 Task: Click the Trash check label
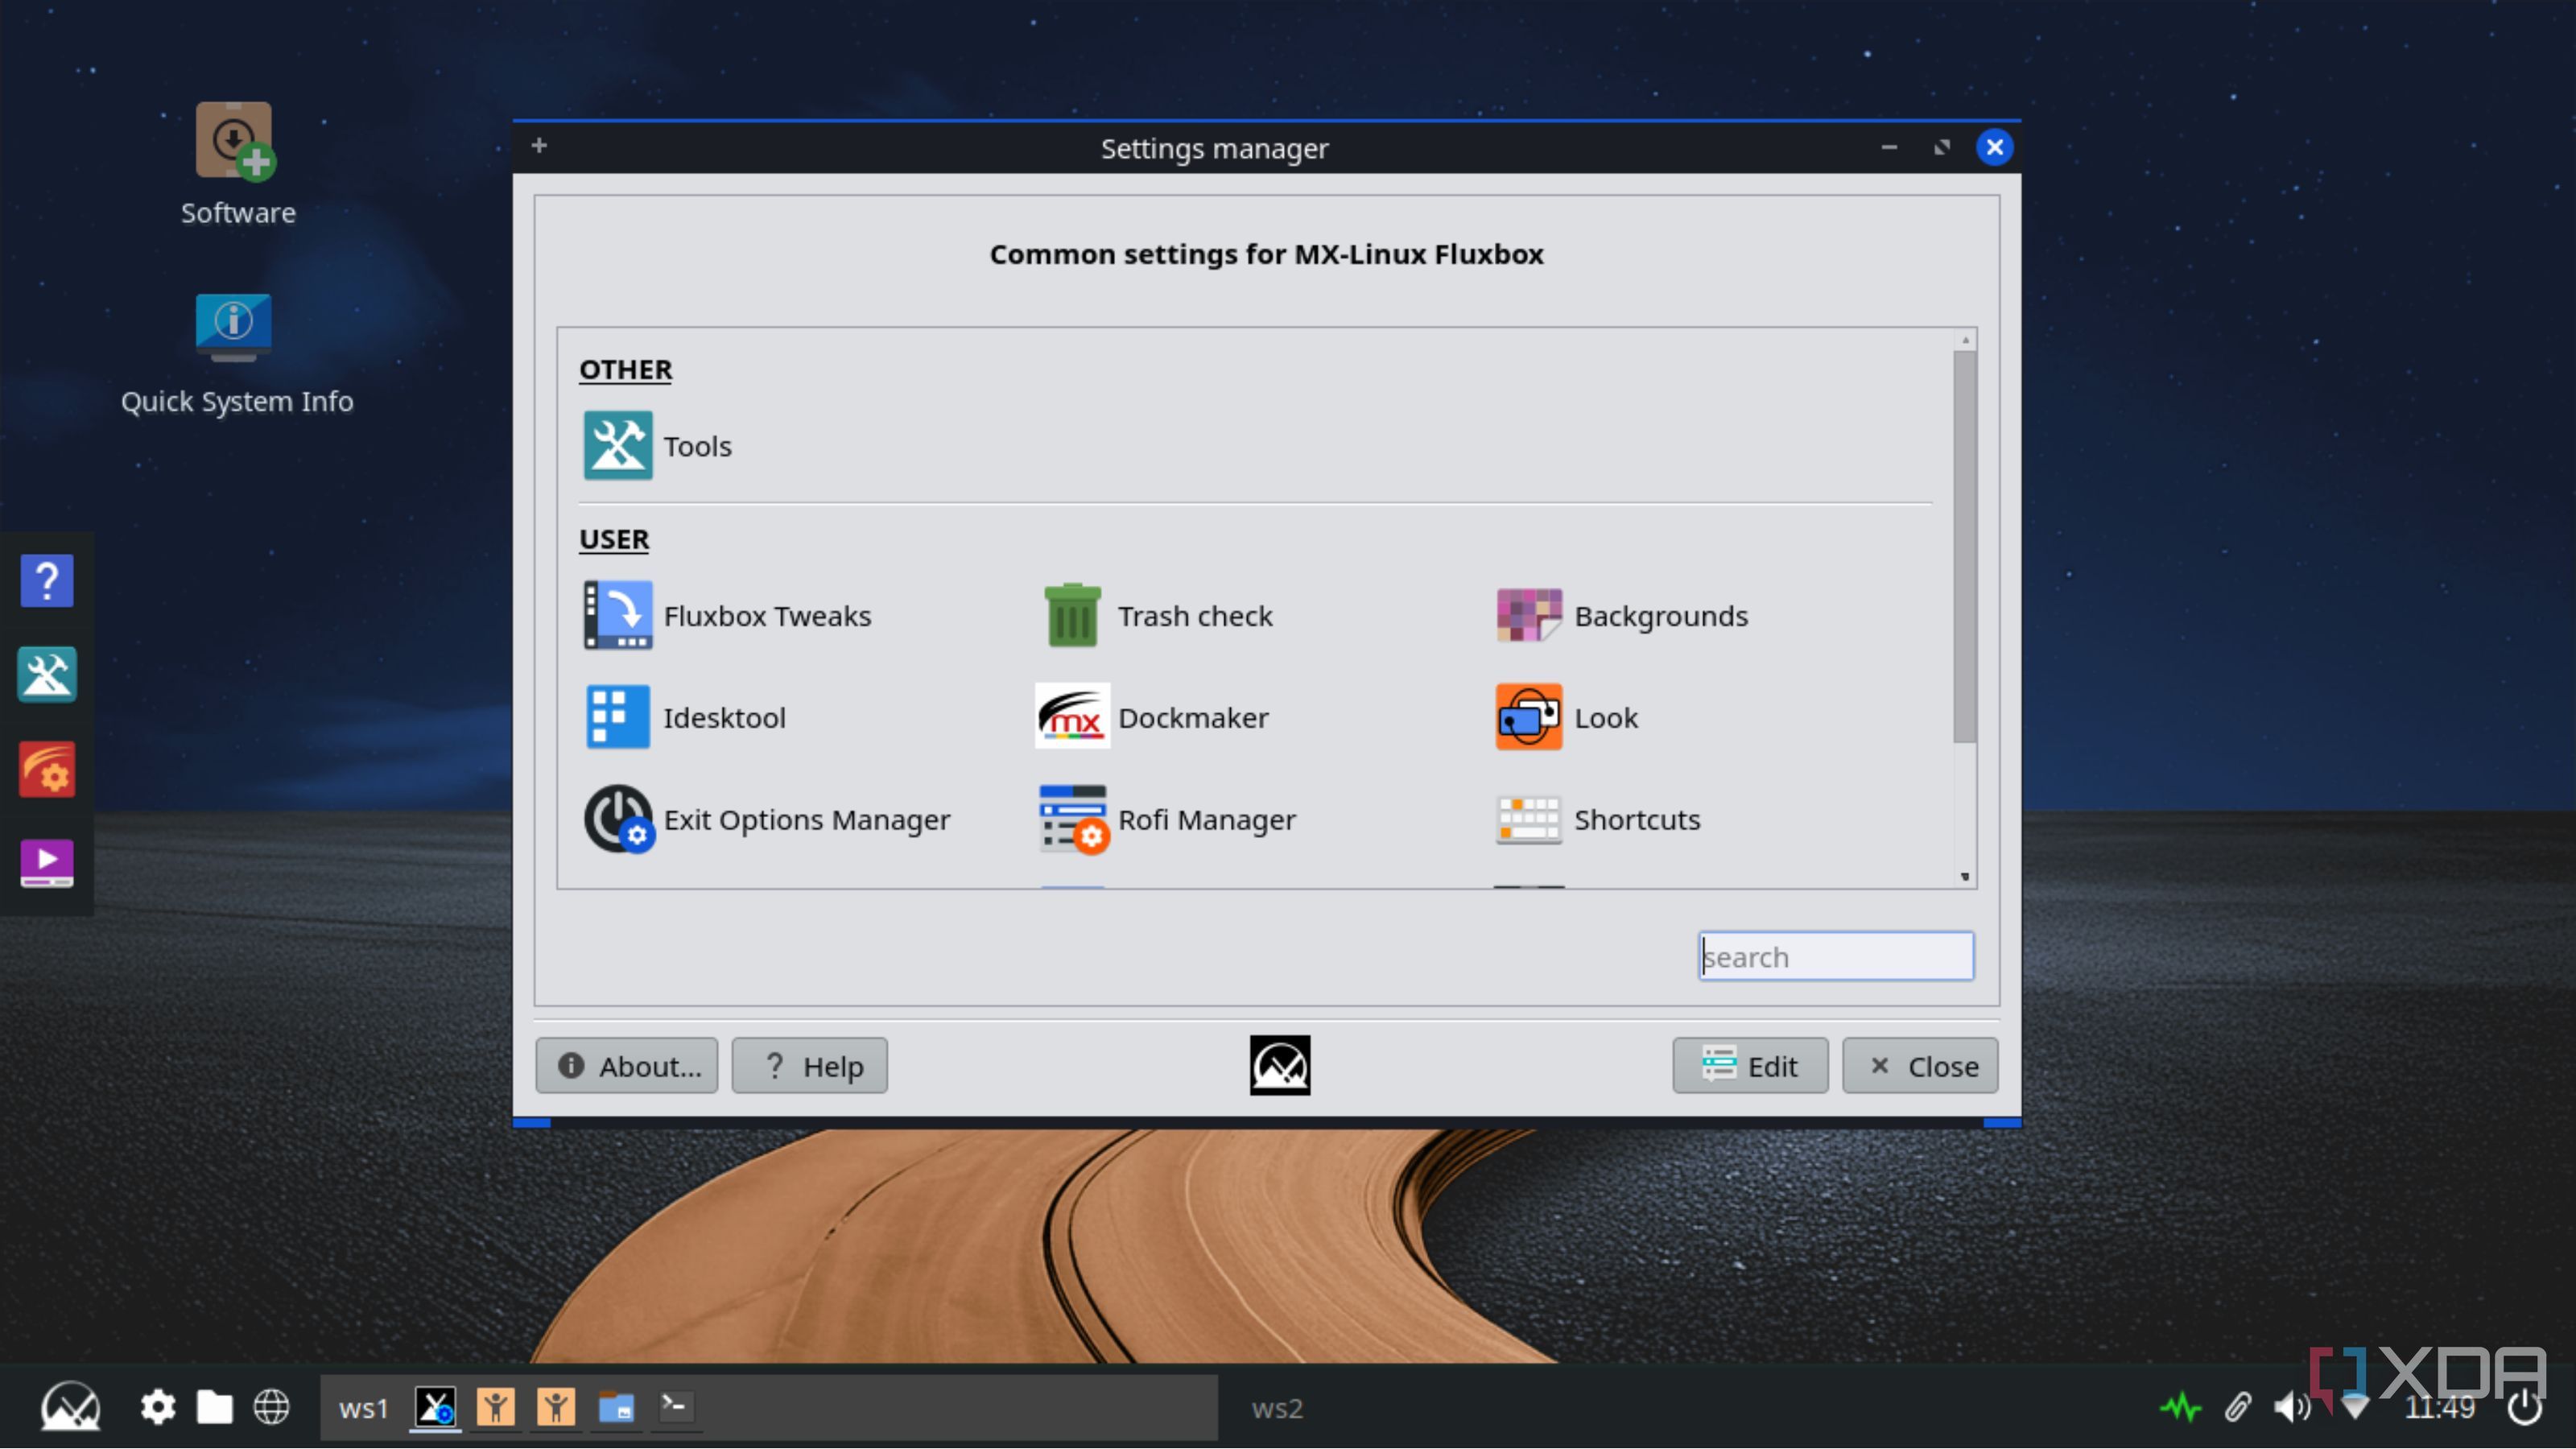(1195, 616)
